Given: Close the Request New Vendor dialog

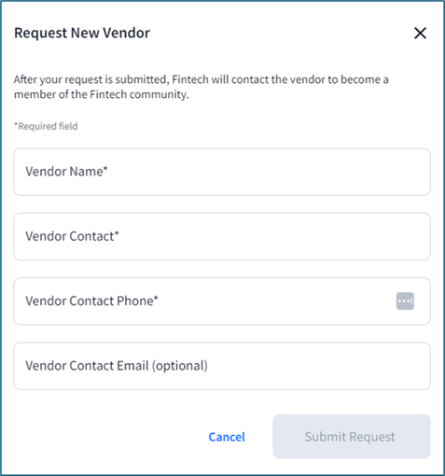Looking at the screenshot, I should (x=420, y=33).
